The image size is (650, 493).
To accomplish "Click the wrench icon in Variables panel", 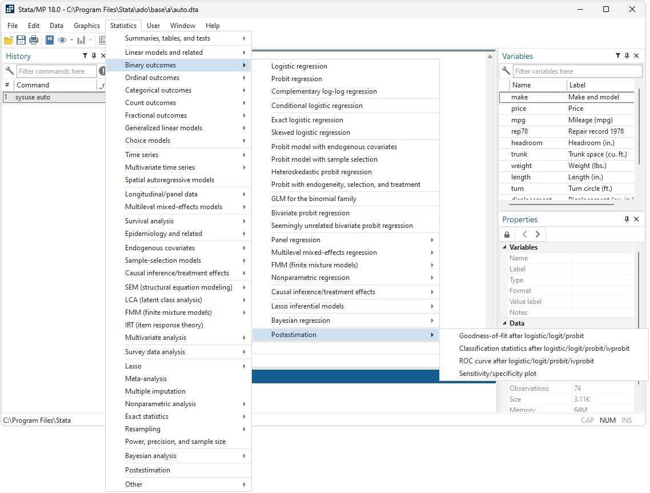I will 505,71.
